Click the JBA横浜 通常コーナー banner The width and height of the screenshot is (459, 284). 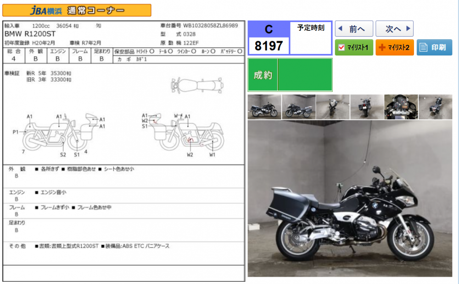(x=77, y=11)
